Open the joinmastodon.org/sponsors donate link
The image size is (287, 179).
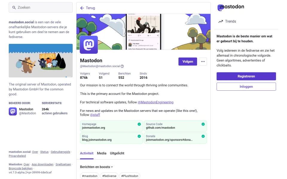click(169, 140)
